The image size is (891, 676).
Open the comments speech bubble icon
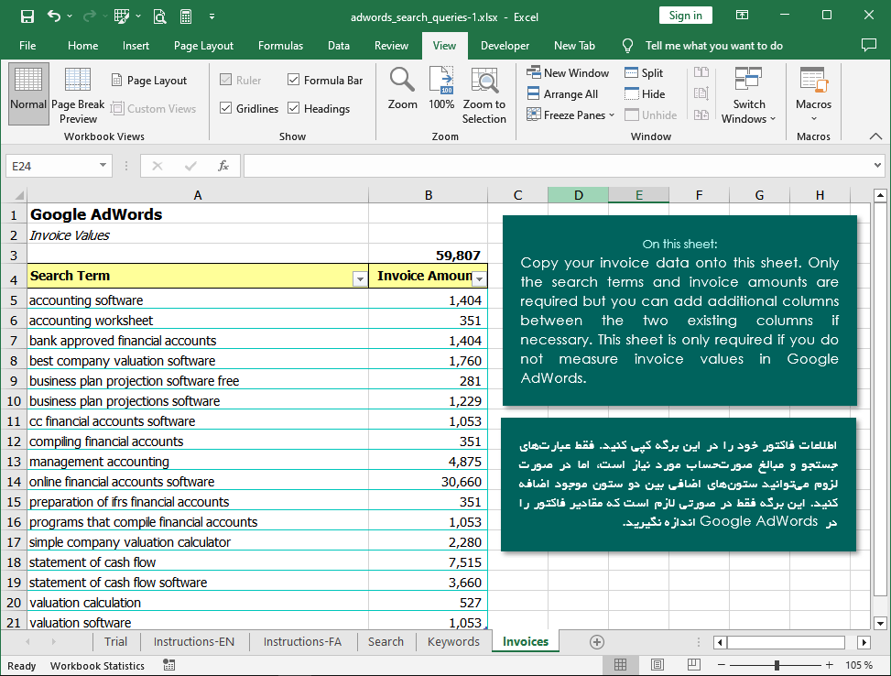[869, 46]
